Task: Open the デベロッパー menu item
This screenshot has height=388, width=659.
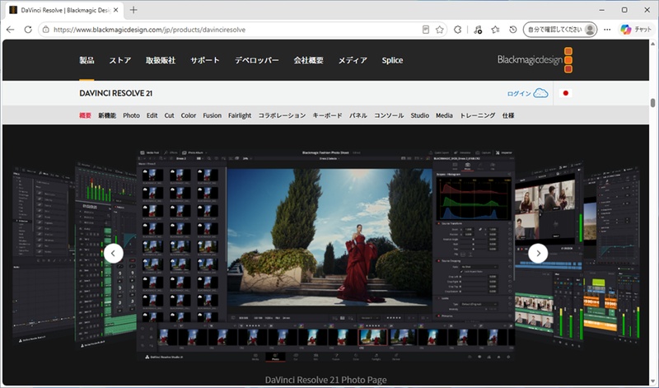Action: pos(257,60)
